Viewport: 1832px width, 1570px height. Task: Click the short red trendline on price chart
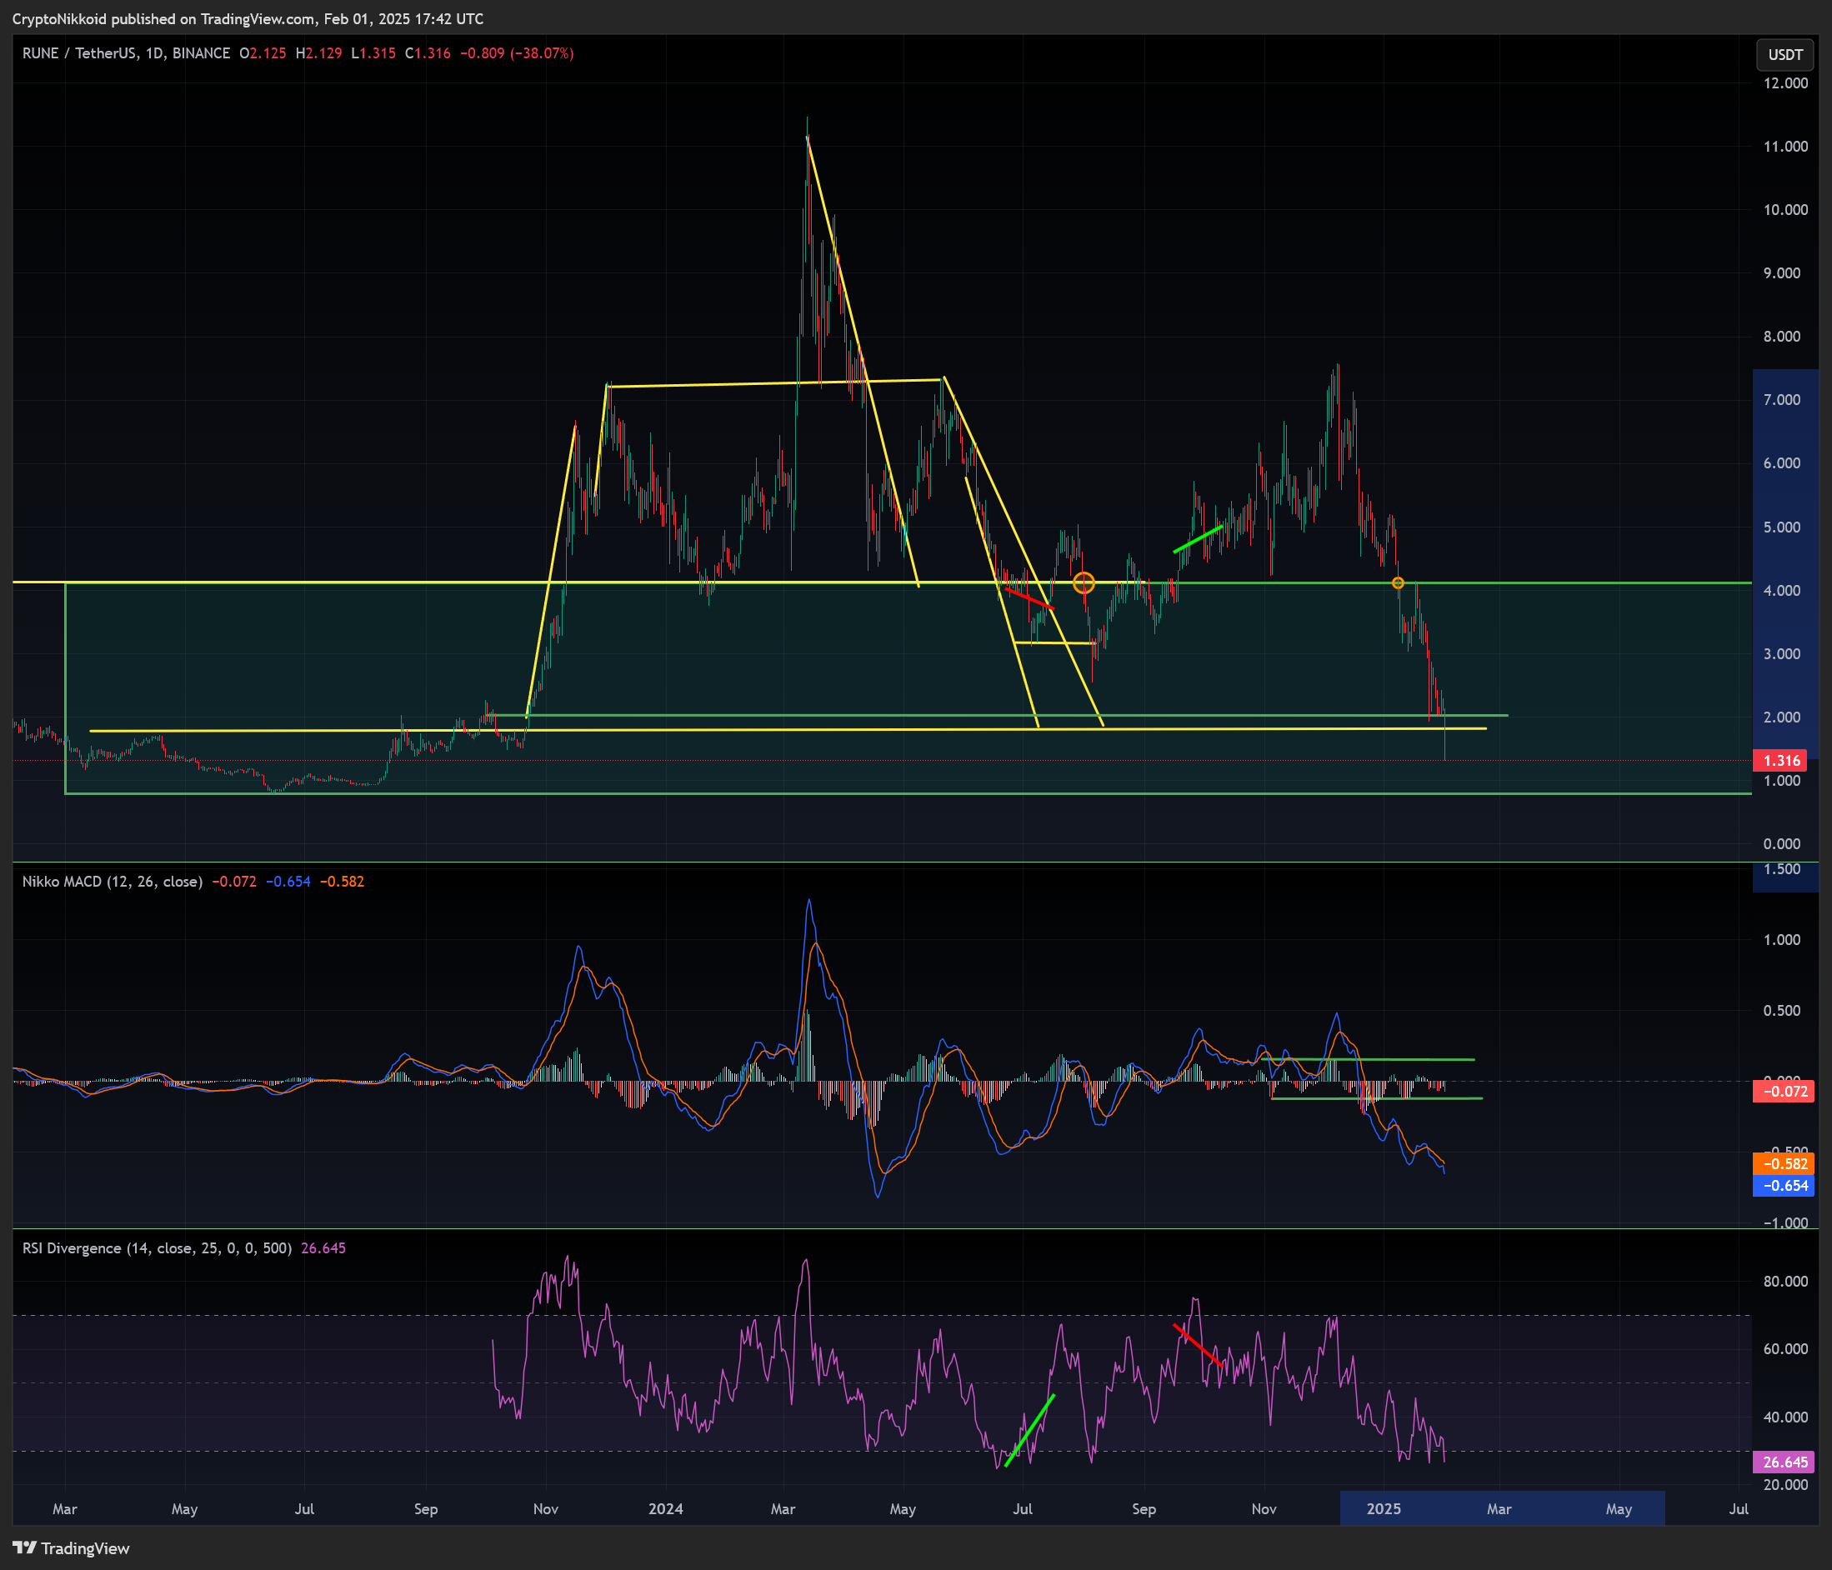[1029, 597]
